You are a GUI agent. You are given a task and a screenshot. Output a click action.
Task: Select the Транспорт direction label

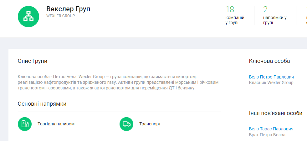click(x=150, y=124)
